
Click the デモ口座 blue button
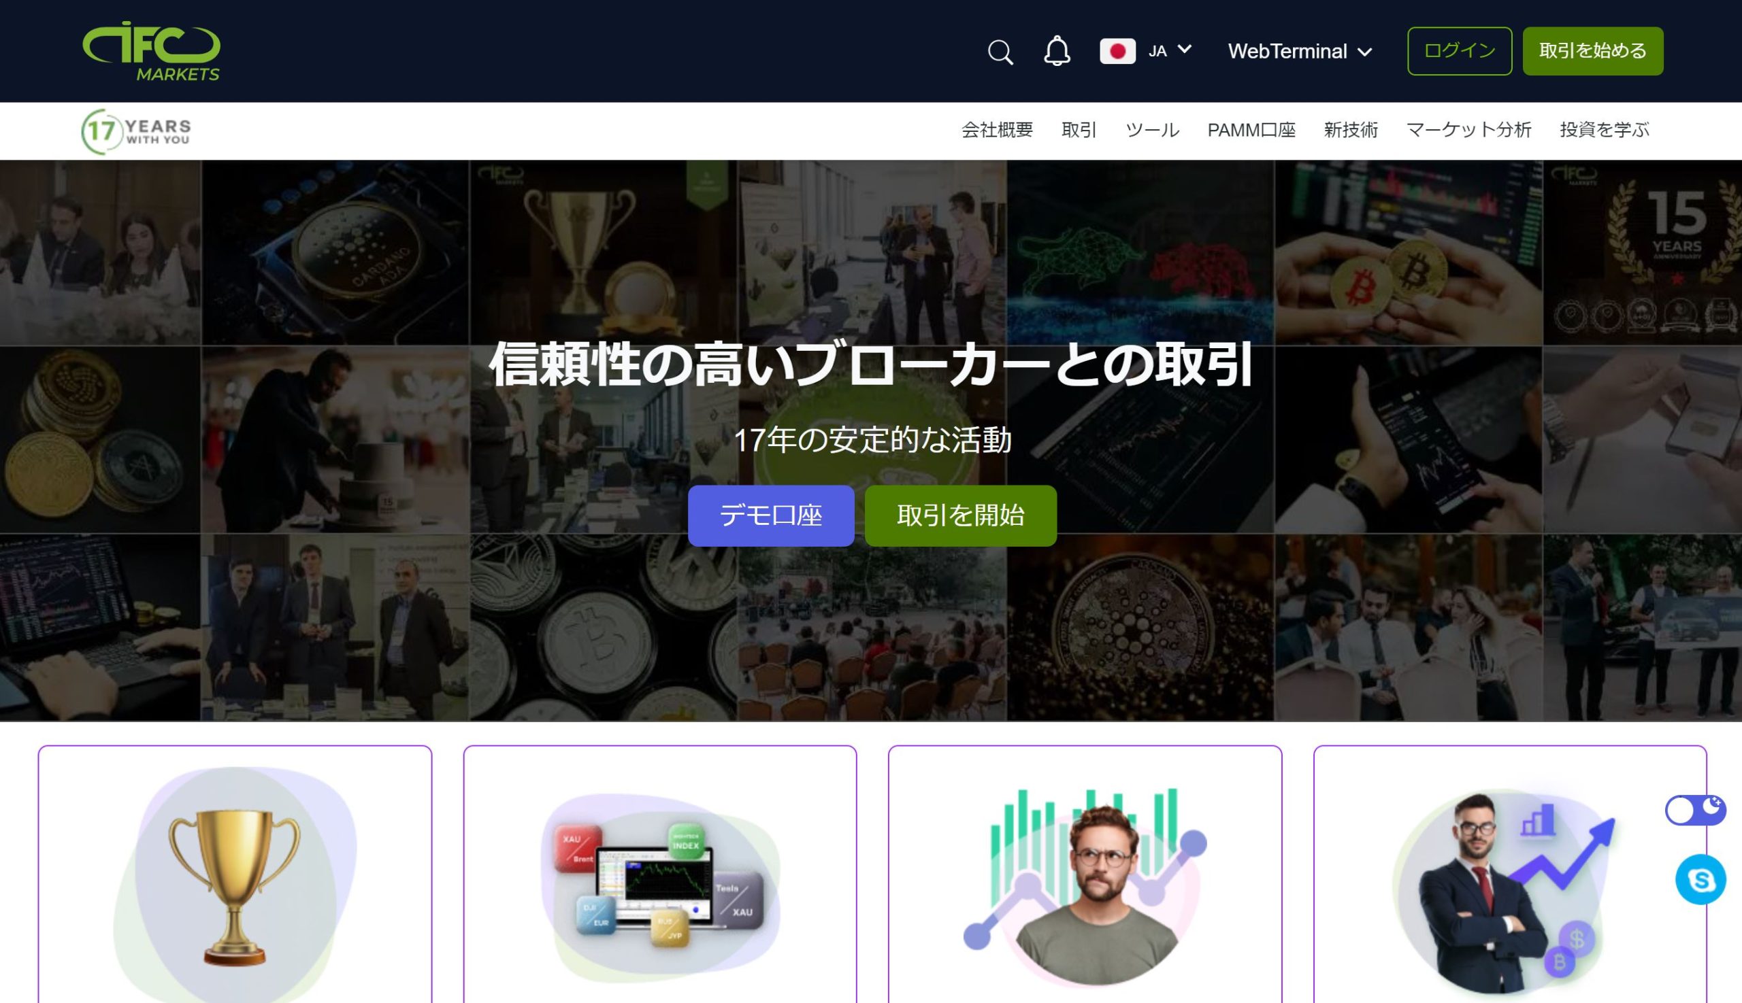[773, 515]
